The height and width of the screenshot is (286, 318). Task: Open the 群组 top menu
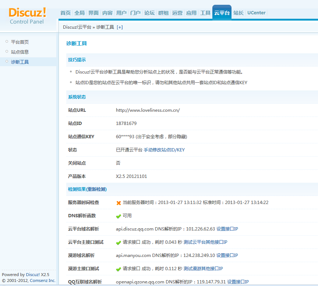(163, 13)
